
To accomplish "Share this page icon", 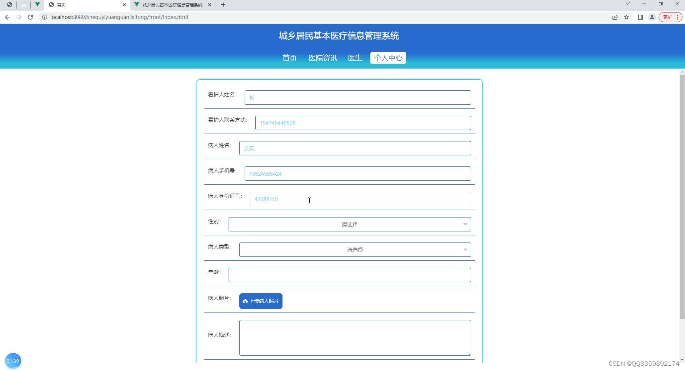I will pyautogui.click(x=615, y=17).
